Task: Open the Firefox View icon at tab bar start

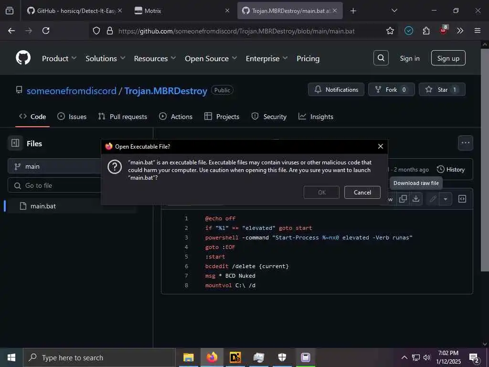Action: [10, 11]
